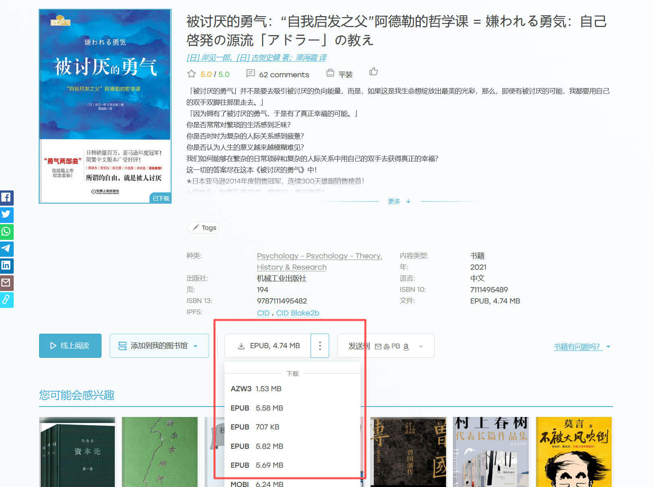Share the book via WhatsApp

point(6,232)
